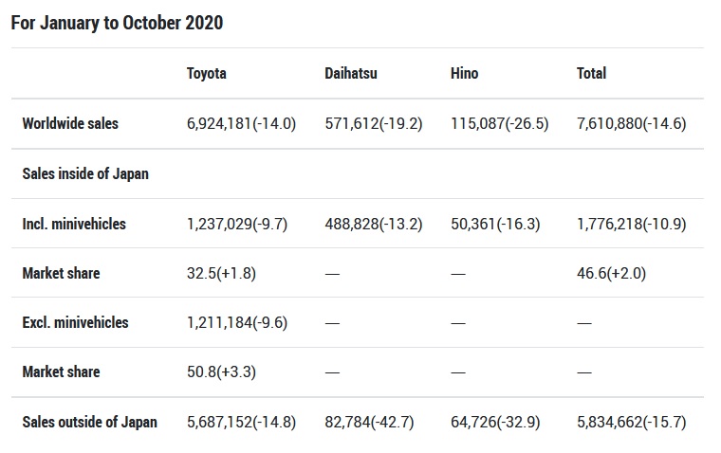Click the Total column header
Image resolution: width=721 pixels, height=453 pixels.
pos(591,73)
